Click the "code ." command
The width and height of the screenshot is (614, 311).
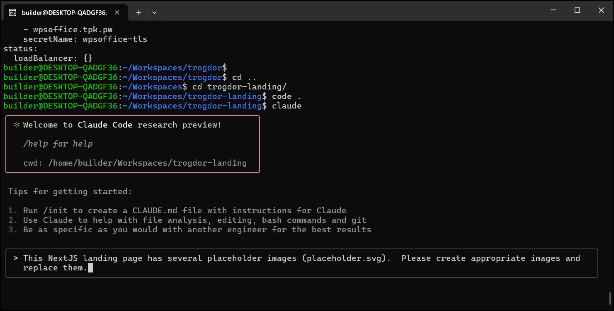(x=286, y=97)
